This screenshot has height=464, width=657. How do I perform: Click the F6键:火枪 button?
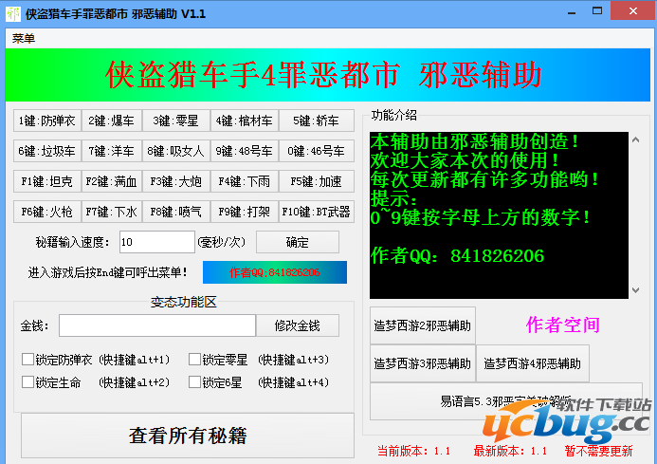tap(47, 212)
